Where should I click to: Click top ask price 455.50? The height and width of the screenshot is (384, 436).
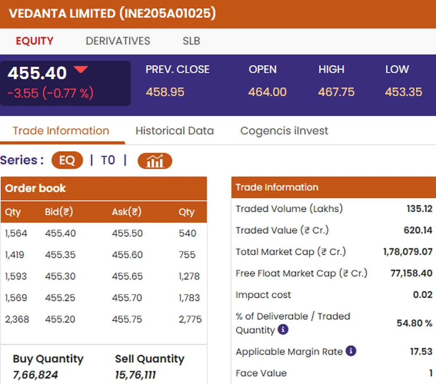[127, 233]
